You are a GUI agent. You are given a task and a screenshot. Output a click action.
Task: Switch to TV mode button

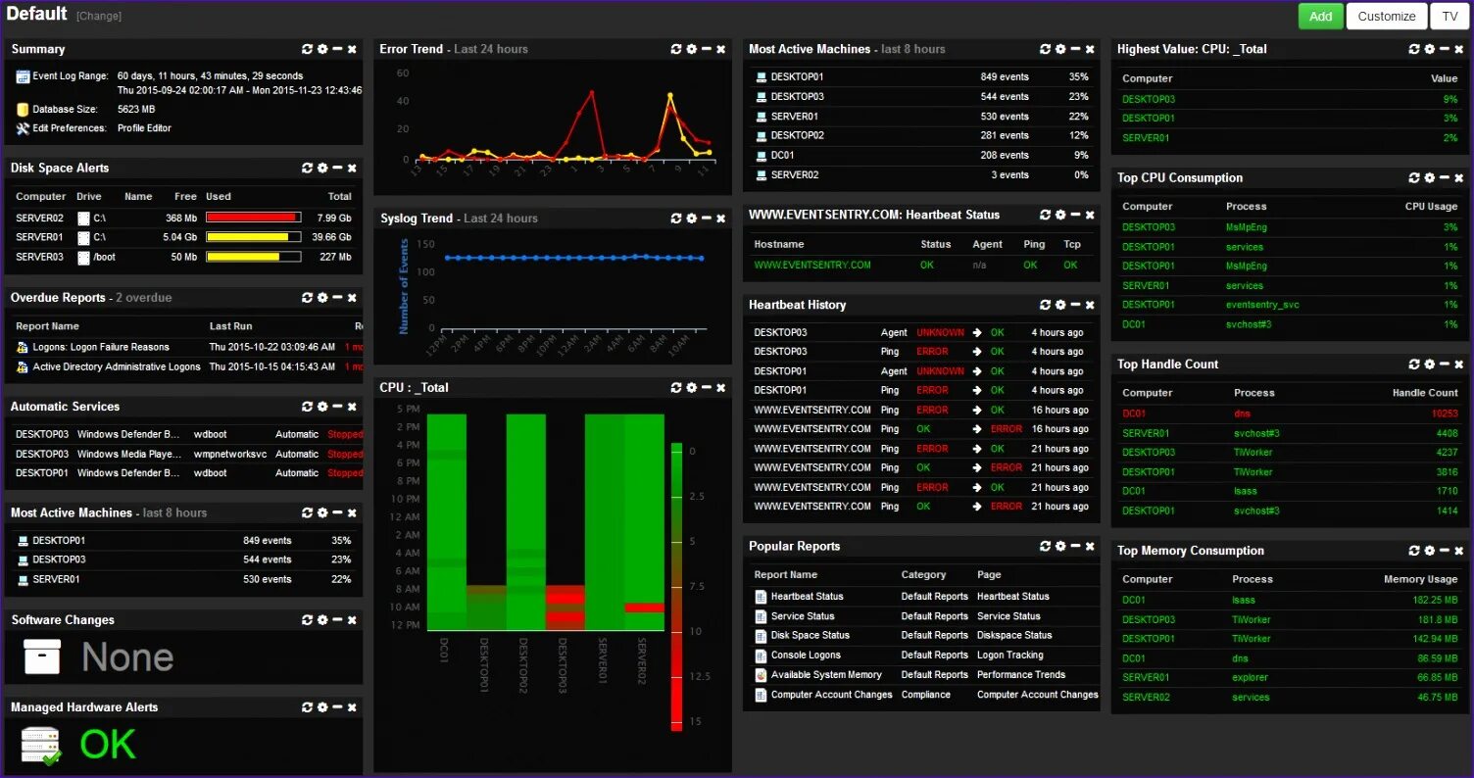coord(1449,16)
